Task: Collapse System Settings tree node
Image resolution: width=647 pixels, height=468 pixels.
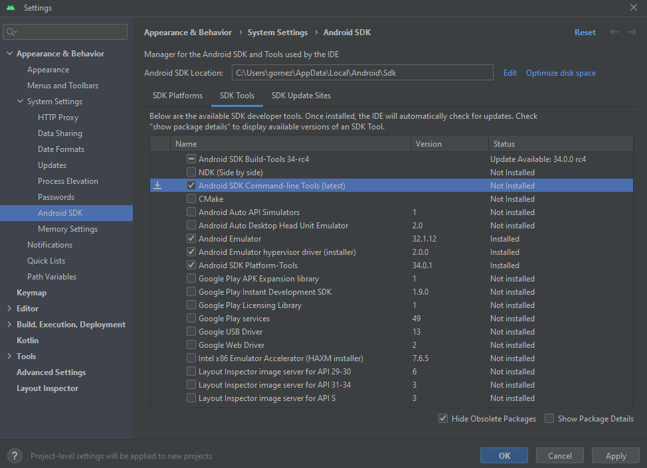Action: pos(20,101)
